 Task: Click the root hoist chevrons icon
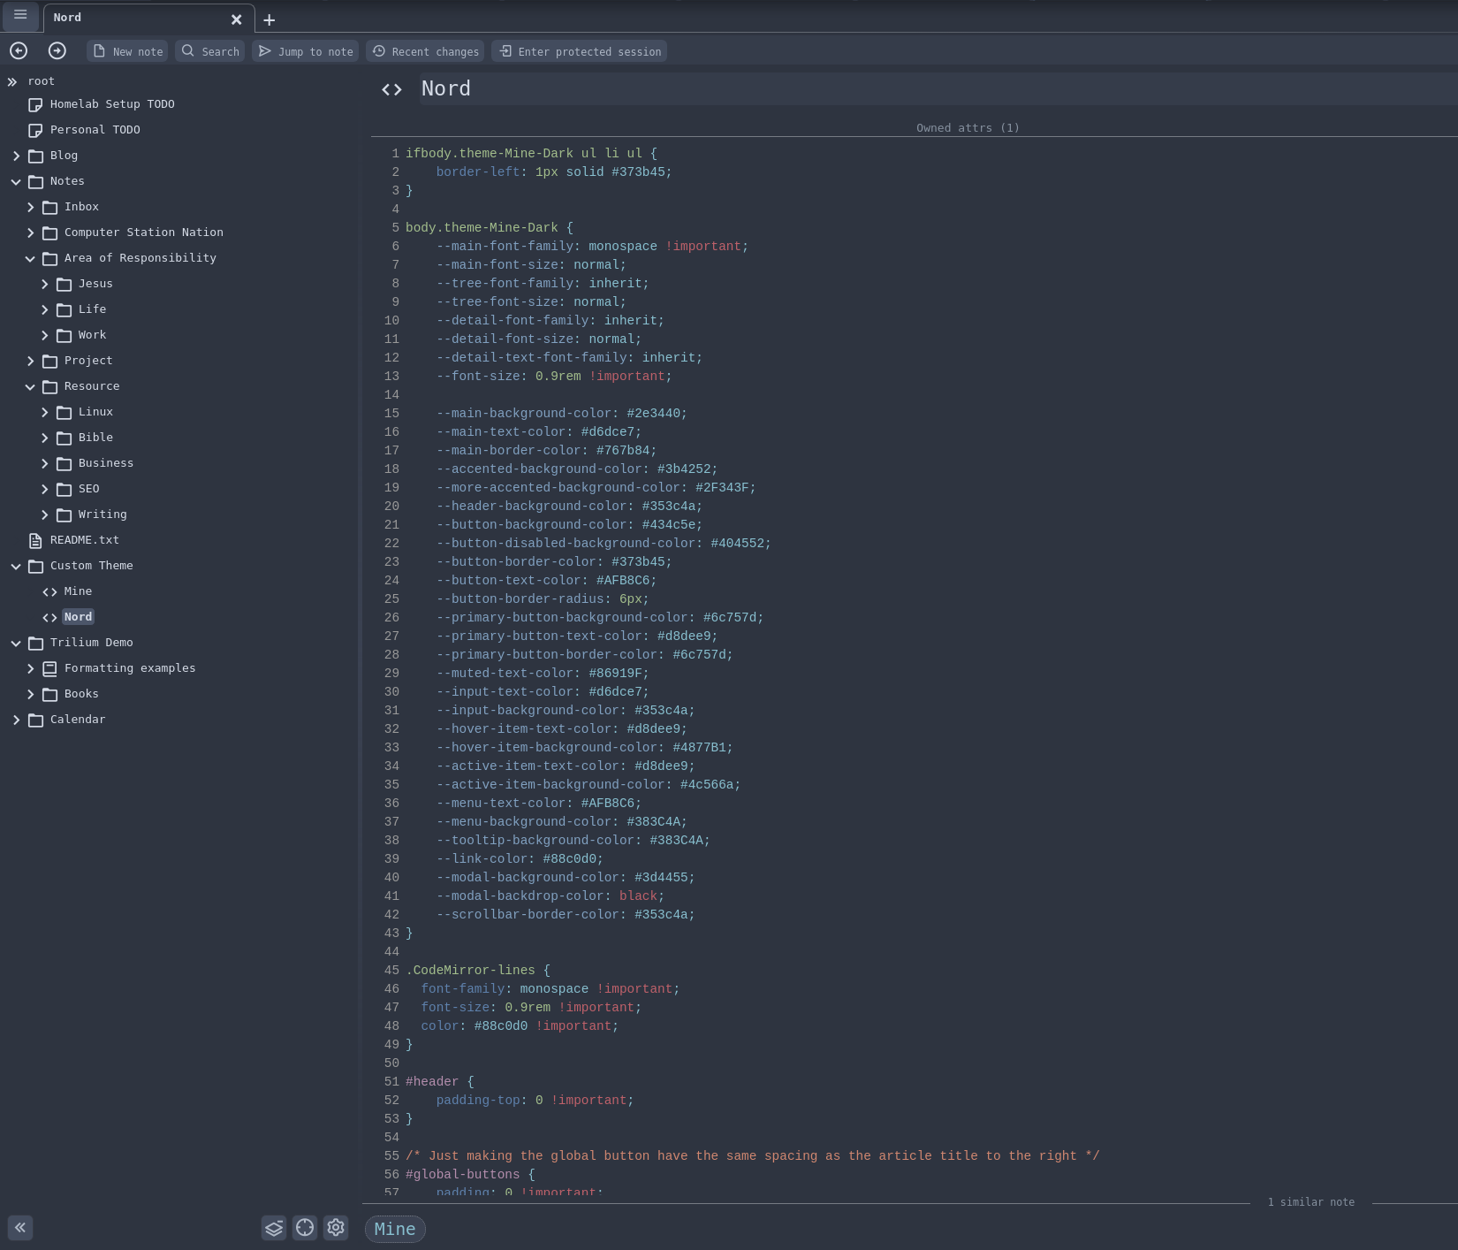12,81
